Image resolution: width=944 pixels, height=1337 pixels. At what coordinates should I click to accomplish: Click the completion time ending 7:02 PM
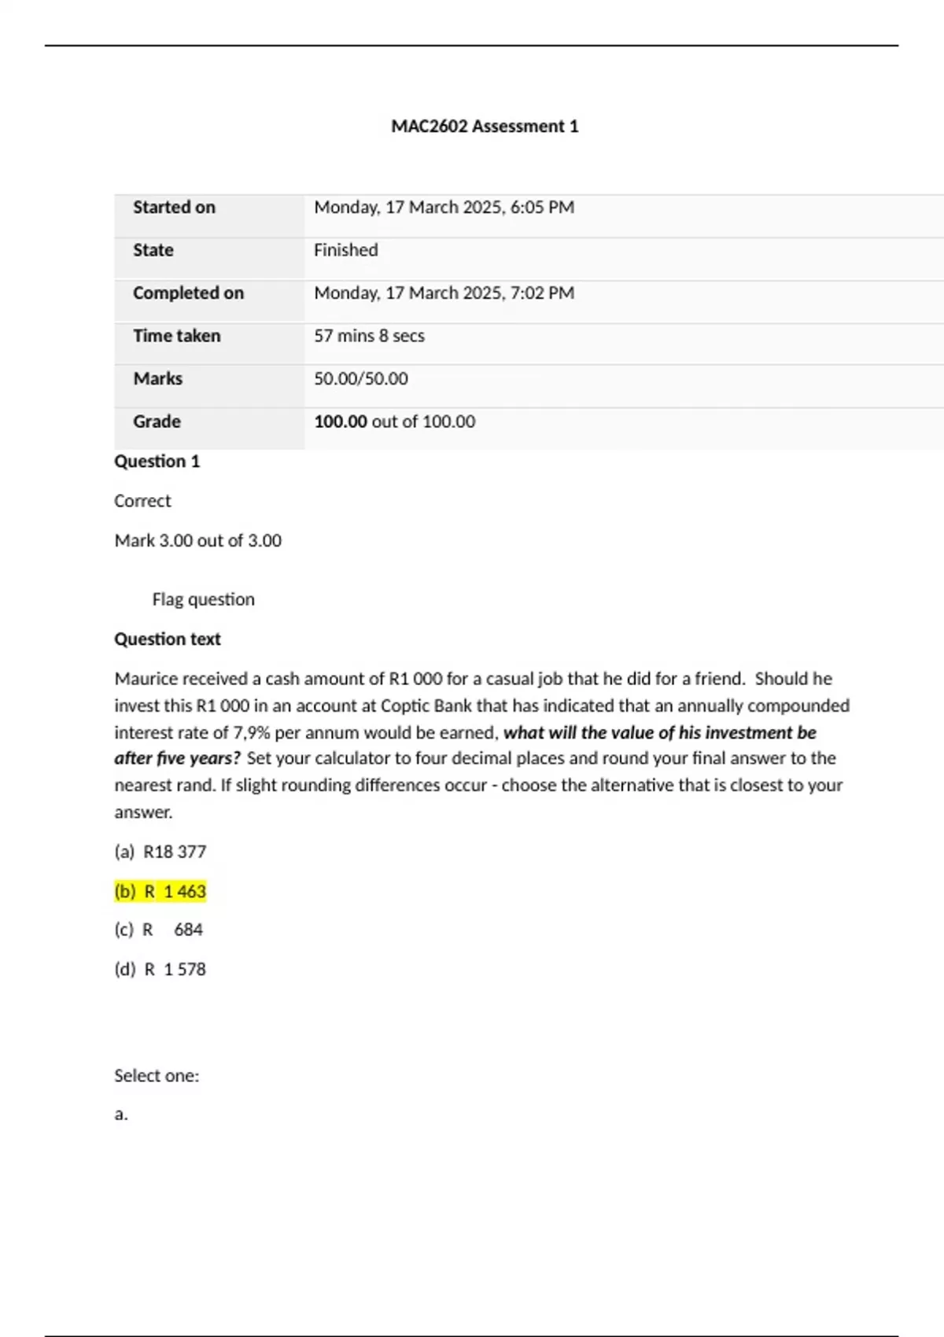(x=444, y=293)
